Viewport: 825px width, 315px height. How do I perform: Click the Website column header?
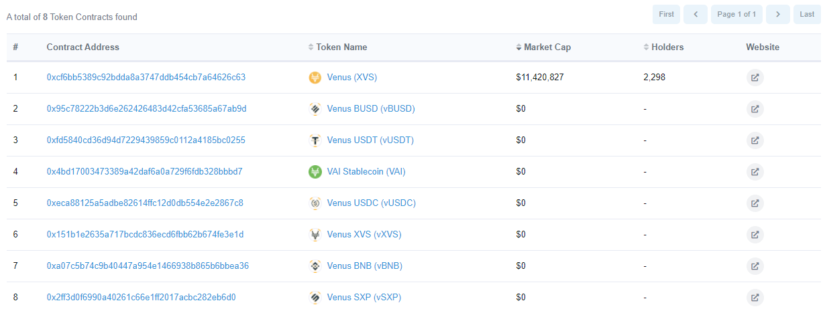pyautogui.click(x=763, y=47)
